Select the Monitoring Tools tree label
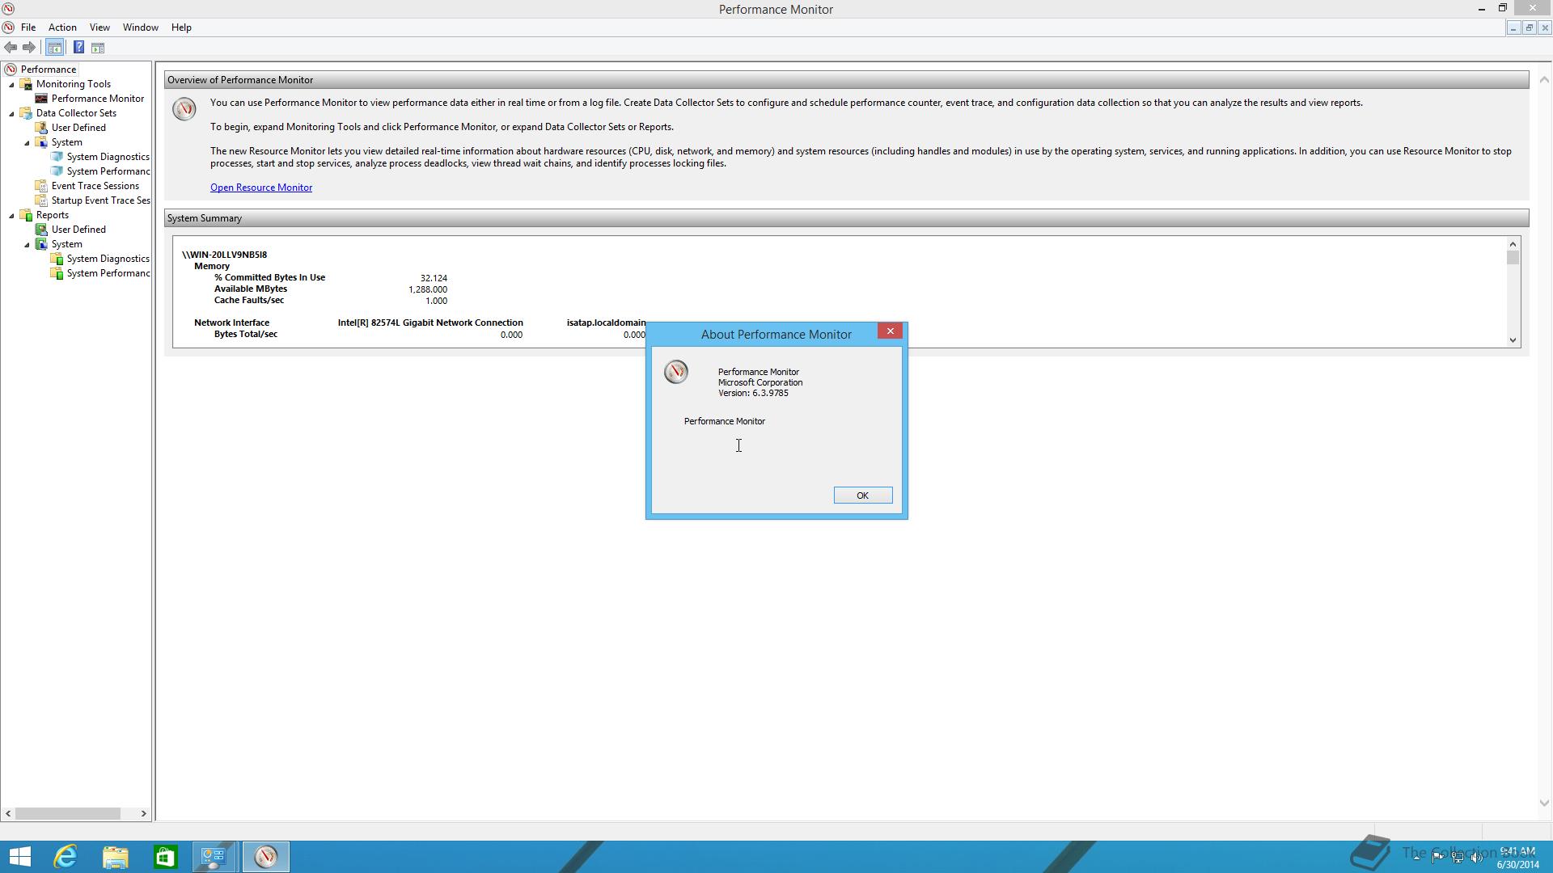1553x873 pixels. [x=74, y=84]
